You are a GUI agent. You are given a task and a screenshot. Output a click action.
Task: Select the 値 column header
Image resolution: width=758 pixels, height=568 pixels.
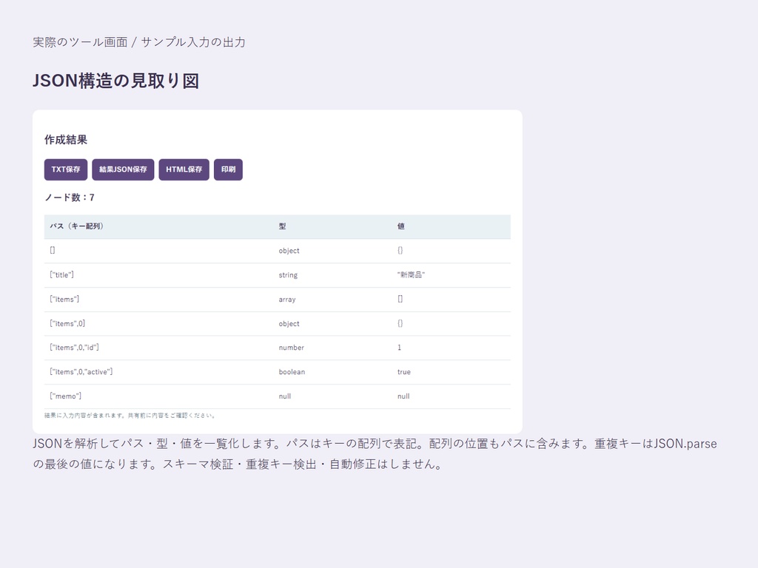pyautogui.click(x=451, y=226)
